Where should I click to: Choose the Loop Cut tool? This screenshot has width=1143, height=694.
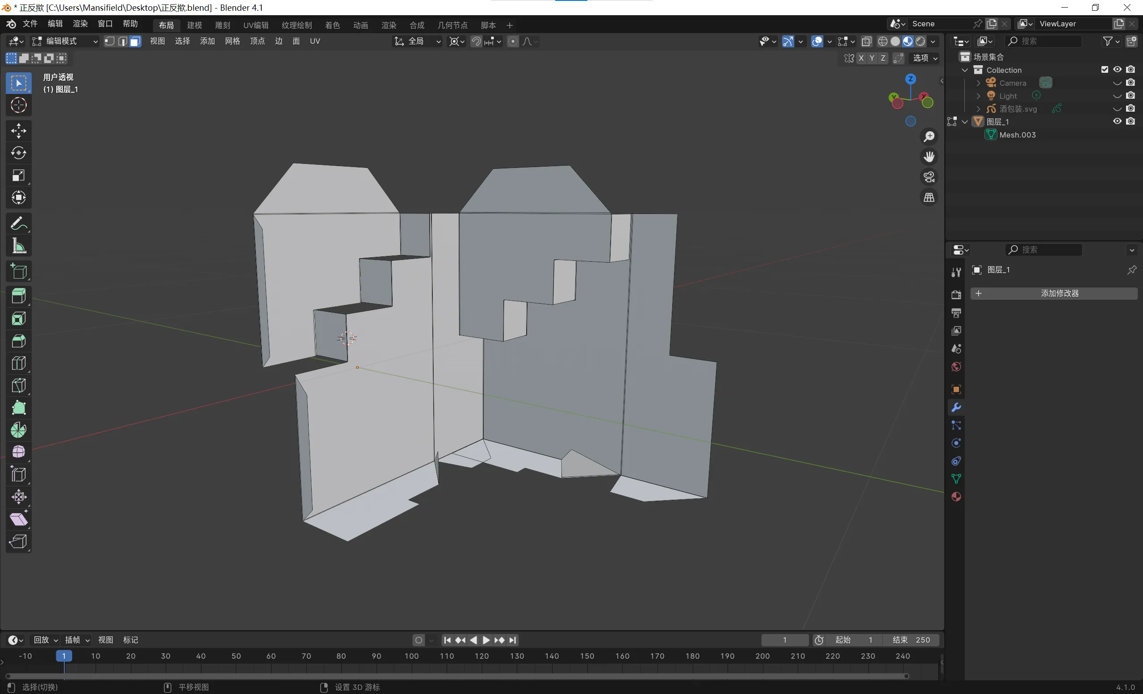(x=19, y=363)
